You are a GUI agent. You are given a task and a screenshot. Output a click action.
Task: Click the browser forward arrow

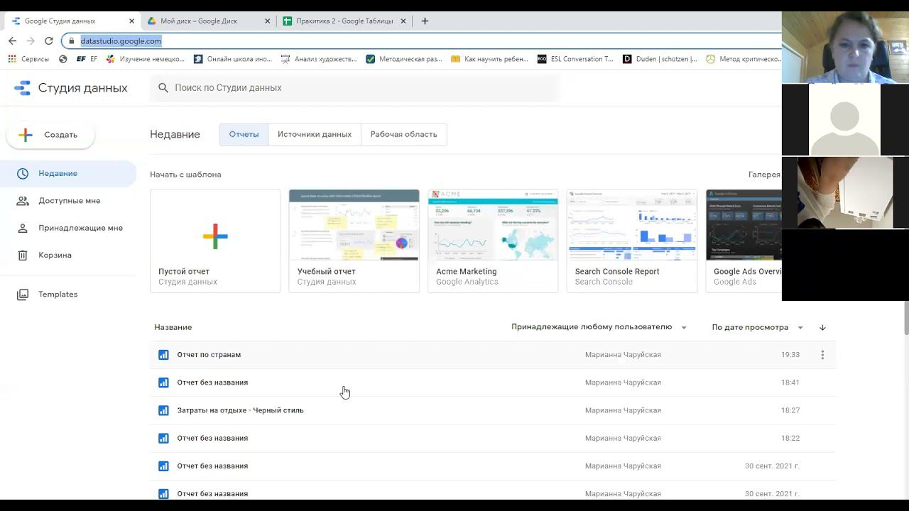coord(31,41)
